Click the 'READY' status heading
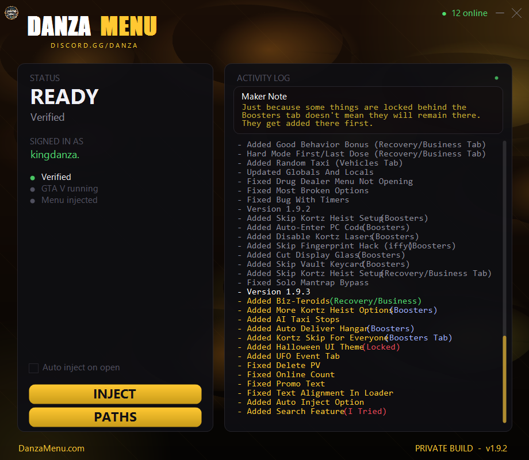This screenshot has height=460, width=529. (x=64, y=97)
